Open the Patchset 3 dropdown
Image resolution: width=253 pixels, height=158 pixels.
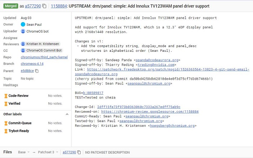pos(47,152)
